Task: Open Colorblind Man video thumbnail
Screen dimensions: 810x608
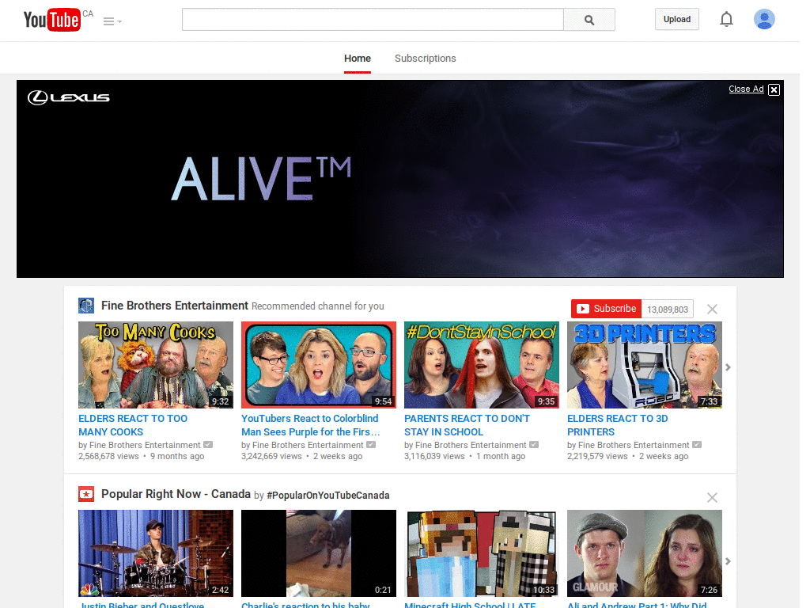Action: click(x=319, y=365)
